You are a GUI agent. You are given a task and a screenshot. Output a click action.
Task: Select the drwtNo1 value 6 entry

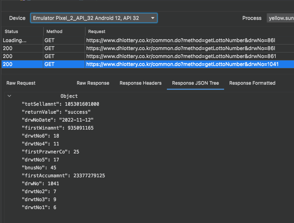39,207
